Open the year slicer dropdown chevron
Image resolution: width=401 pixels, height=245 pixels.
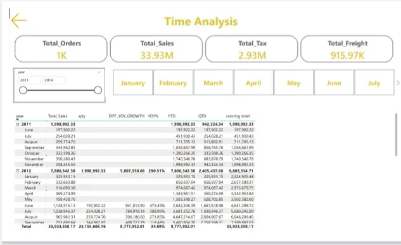coord(99,72)
